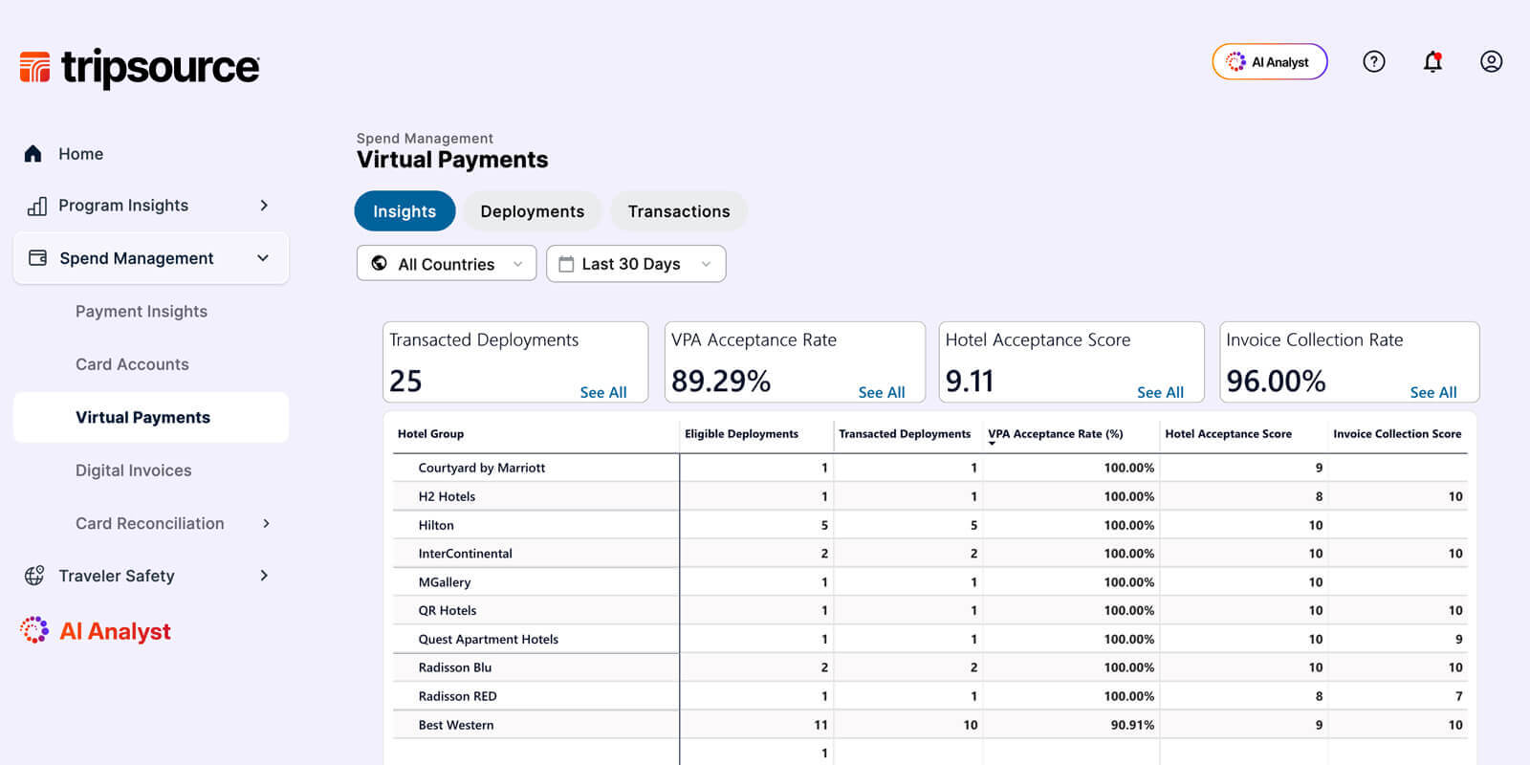1530x765 pixels.
Task: Sort by VPA Acceptance Rate (%) header
Action: tap(1056, 434)
